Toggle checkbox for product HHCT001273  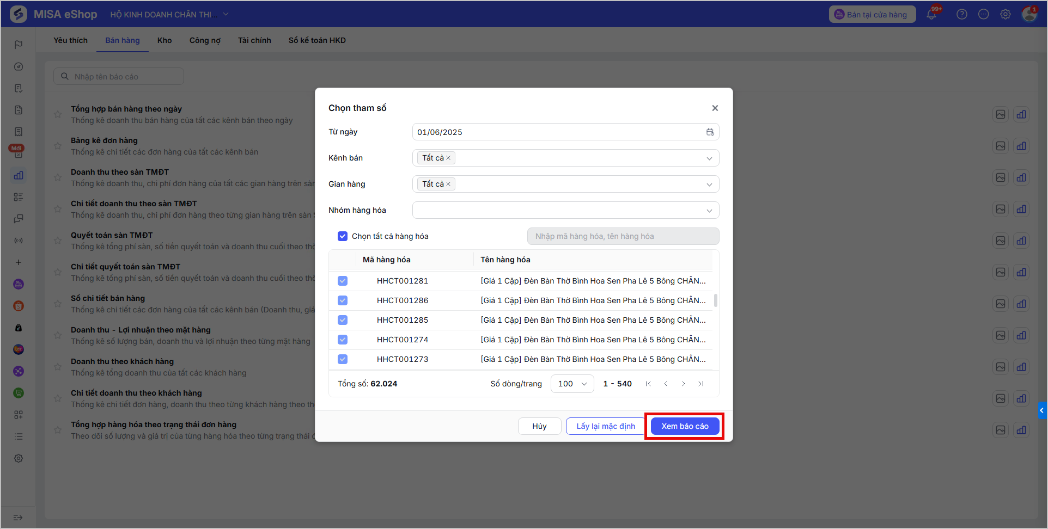coord(343,359)
